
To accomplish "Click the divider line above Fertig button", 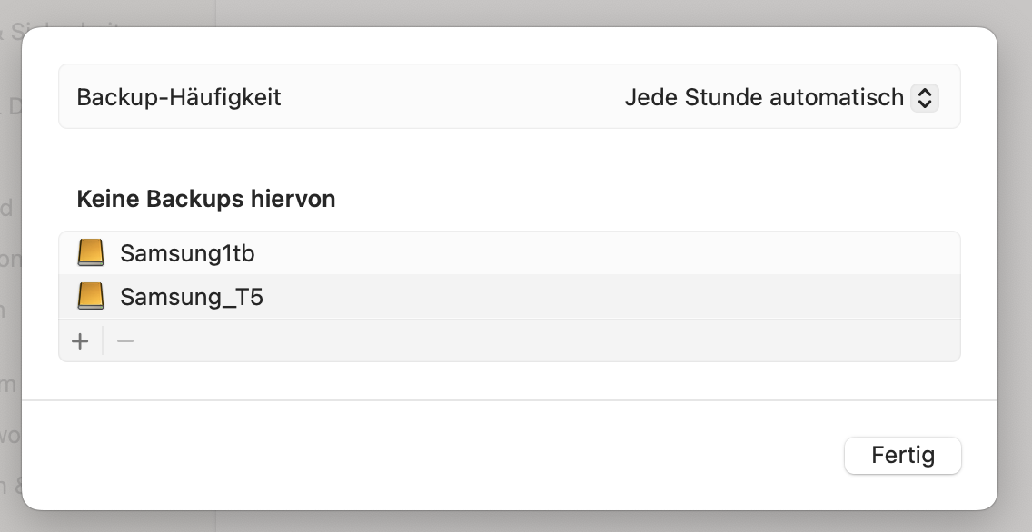I will [509, 399].
